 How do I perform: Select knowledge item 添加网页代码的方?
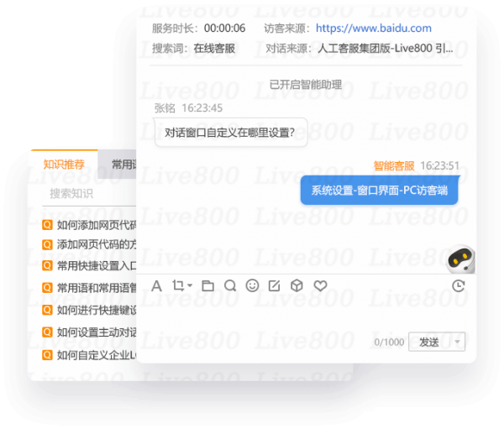pos(97,244)
